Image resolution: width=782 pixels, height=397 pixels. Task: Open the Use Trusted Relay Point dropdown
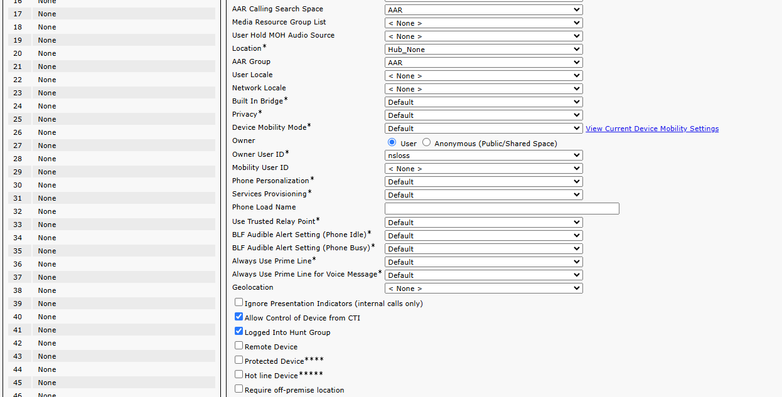click(x=483, y=222)
